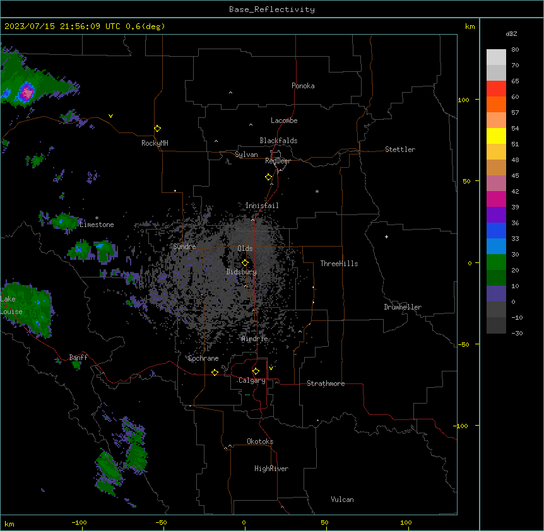544x531 pixels.
Task: Select the indigo swatch between 10 and 0
Action: [496, 294]
